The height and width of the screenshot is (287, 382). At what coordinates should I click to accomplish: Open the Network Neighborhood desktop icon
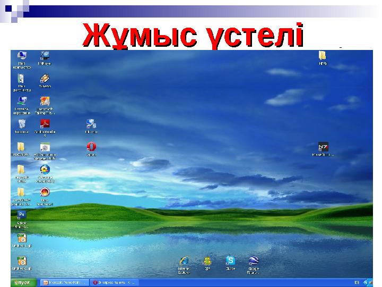point(22,102)
